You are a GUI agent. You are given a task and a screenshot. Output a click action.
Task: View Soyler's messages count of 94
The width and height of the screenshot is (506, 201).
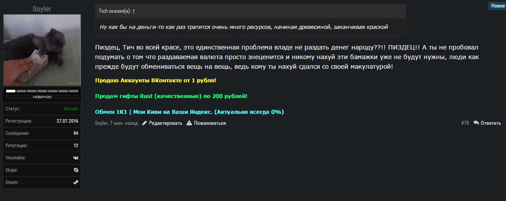tap(76, 133)
